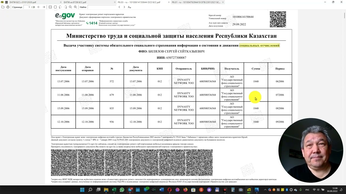Click the Open file folder icon

point(3,7)
